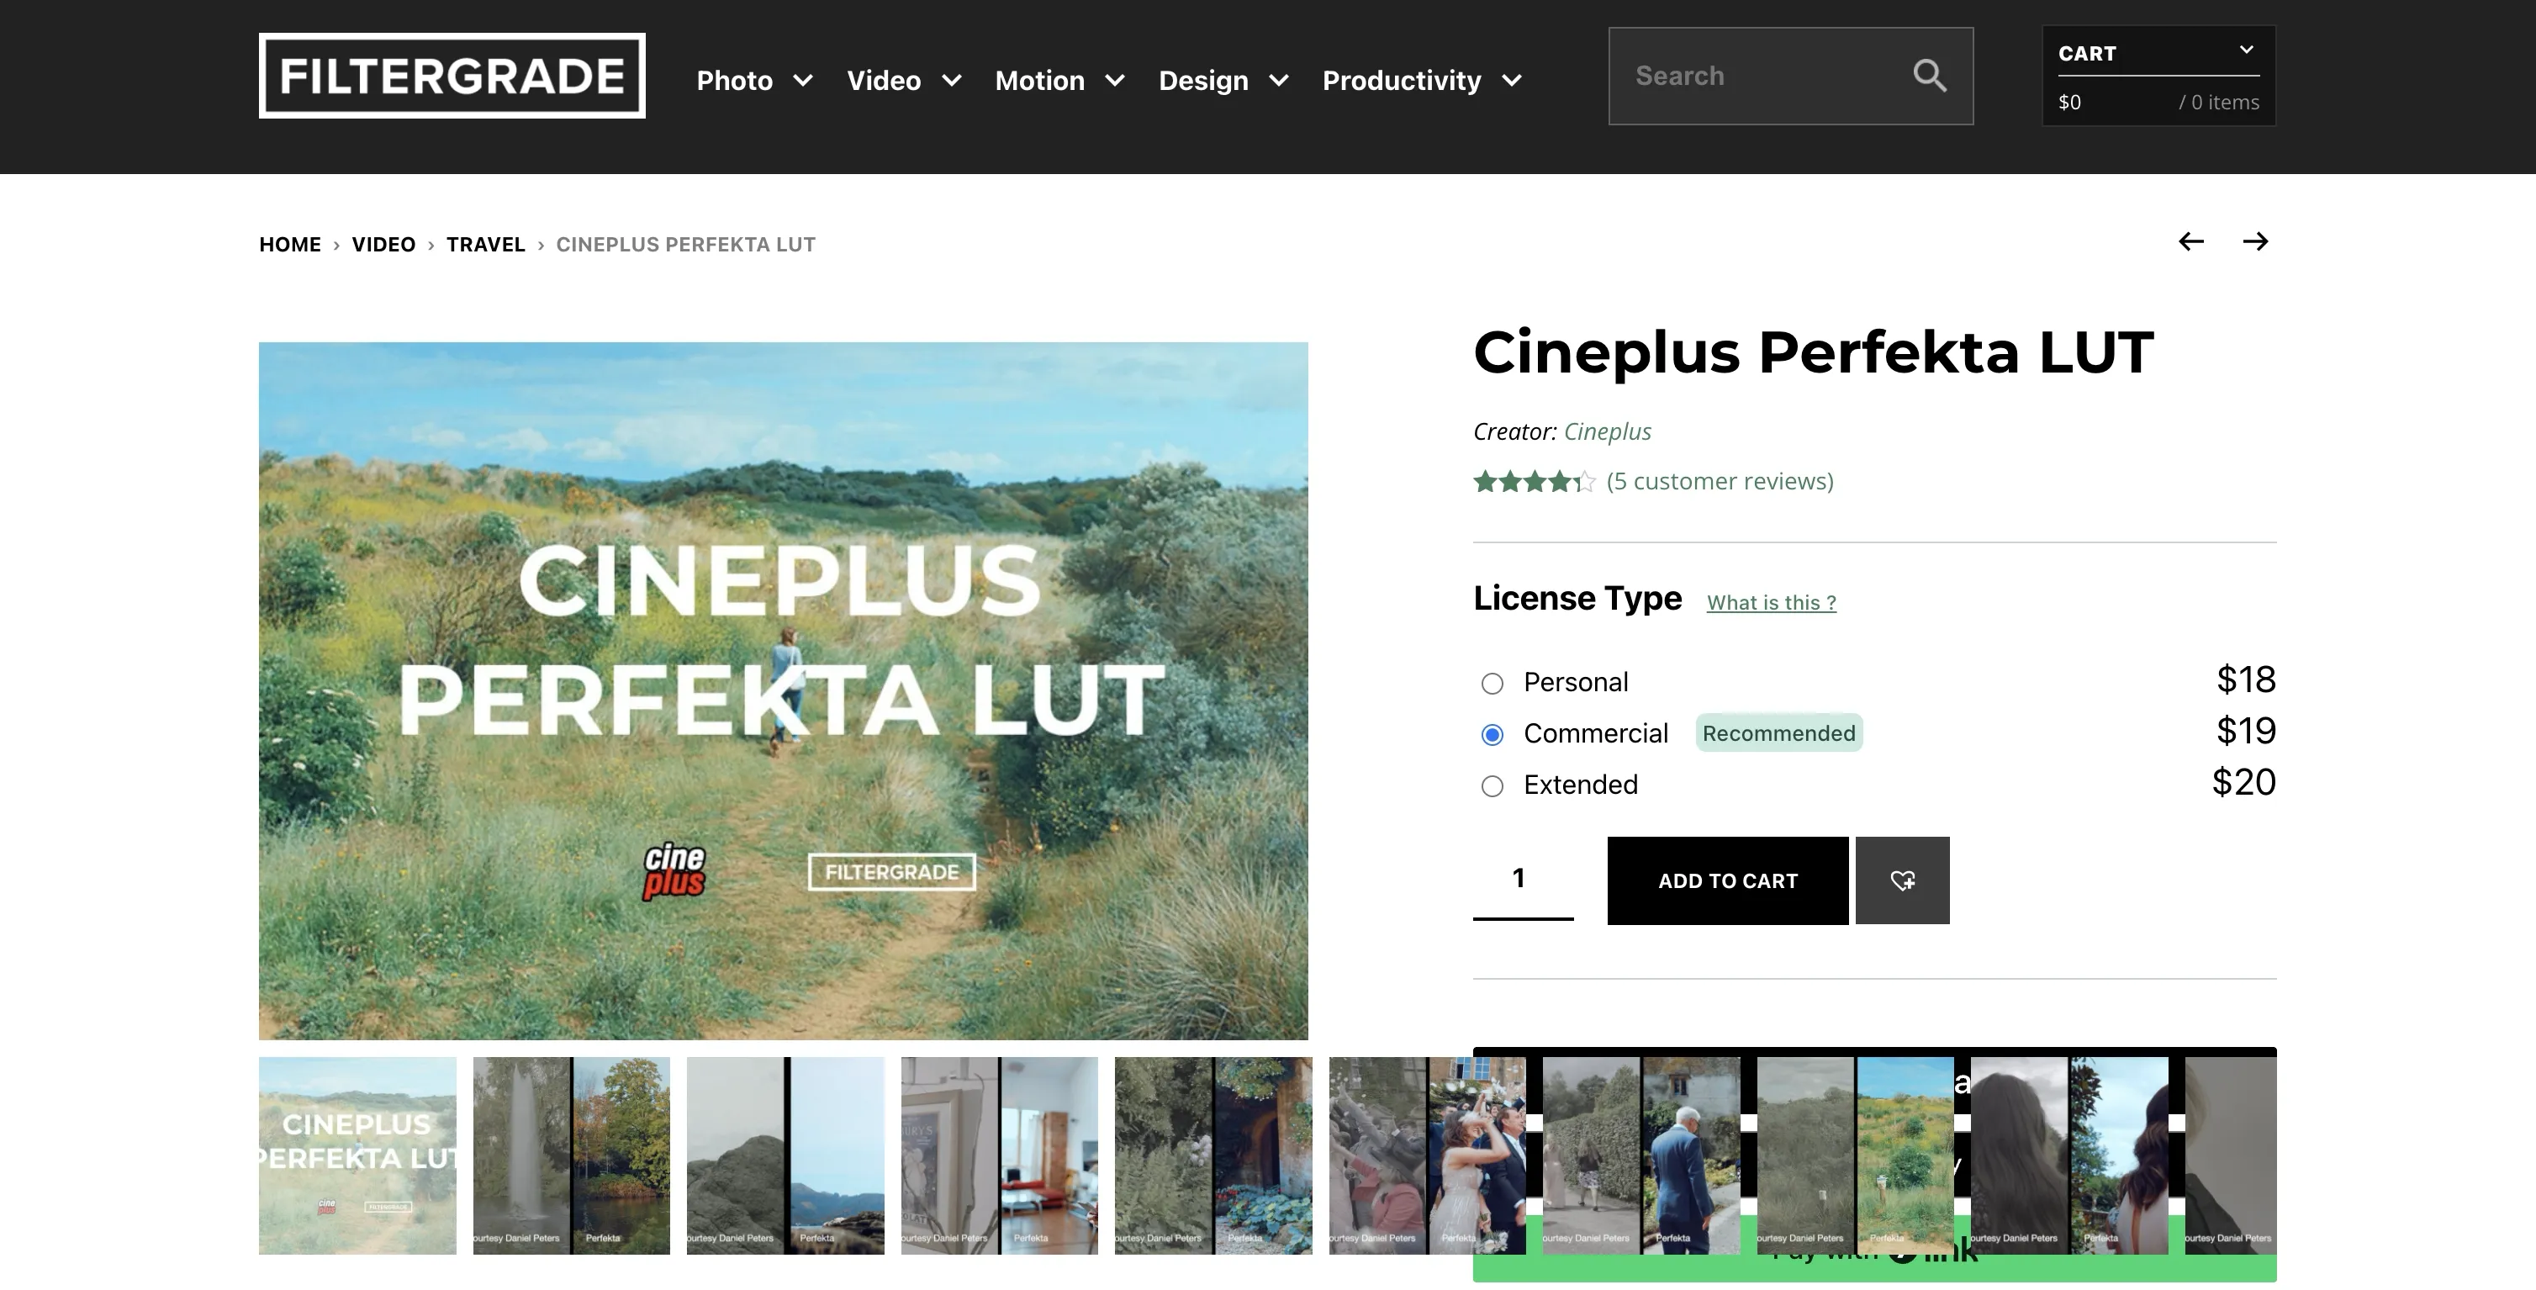Click the Travel breadcrumb link
The width and height of the screenshot is (2536, 1290).
pos(485,244)
